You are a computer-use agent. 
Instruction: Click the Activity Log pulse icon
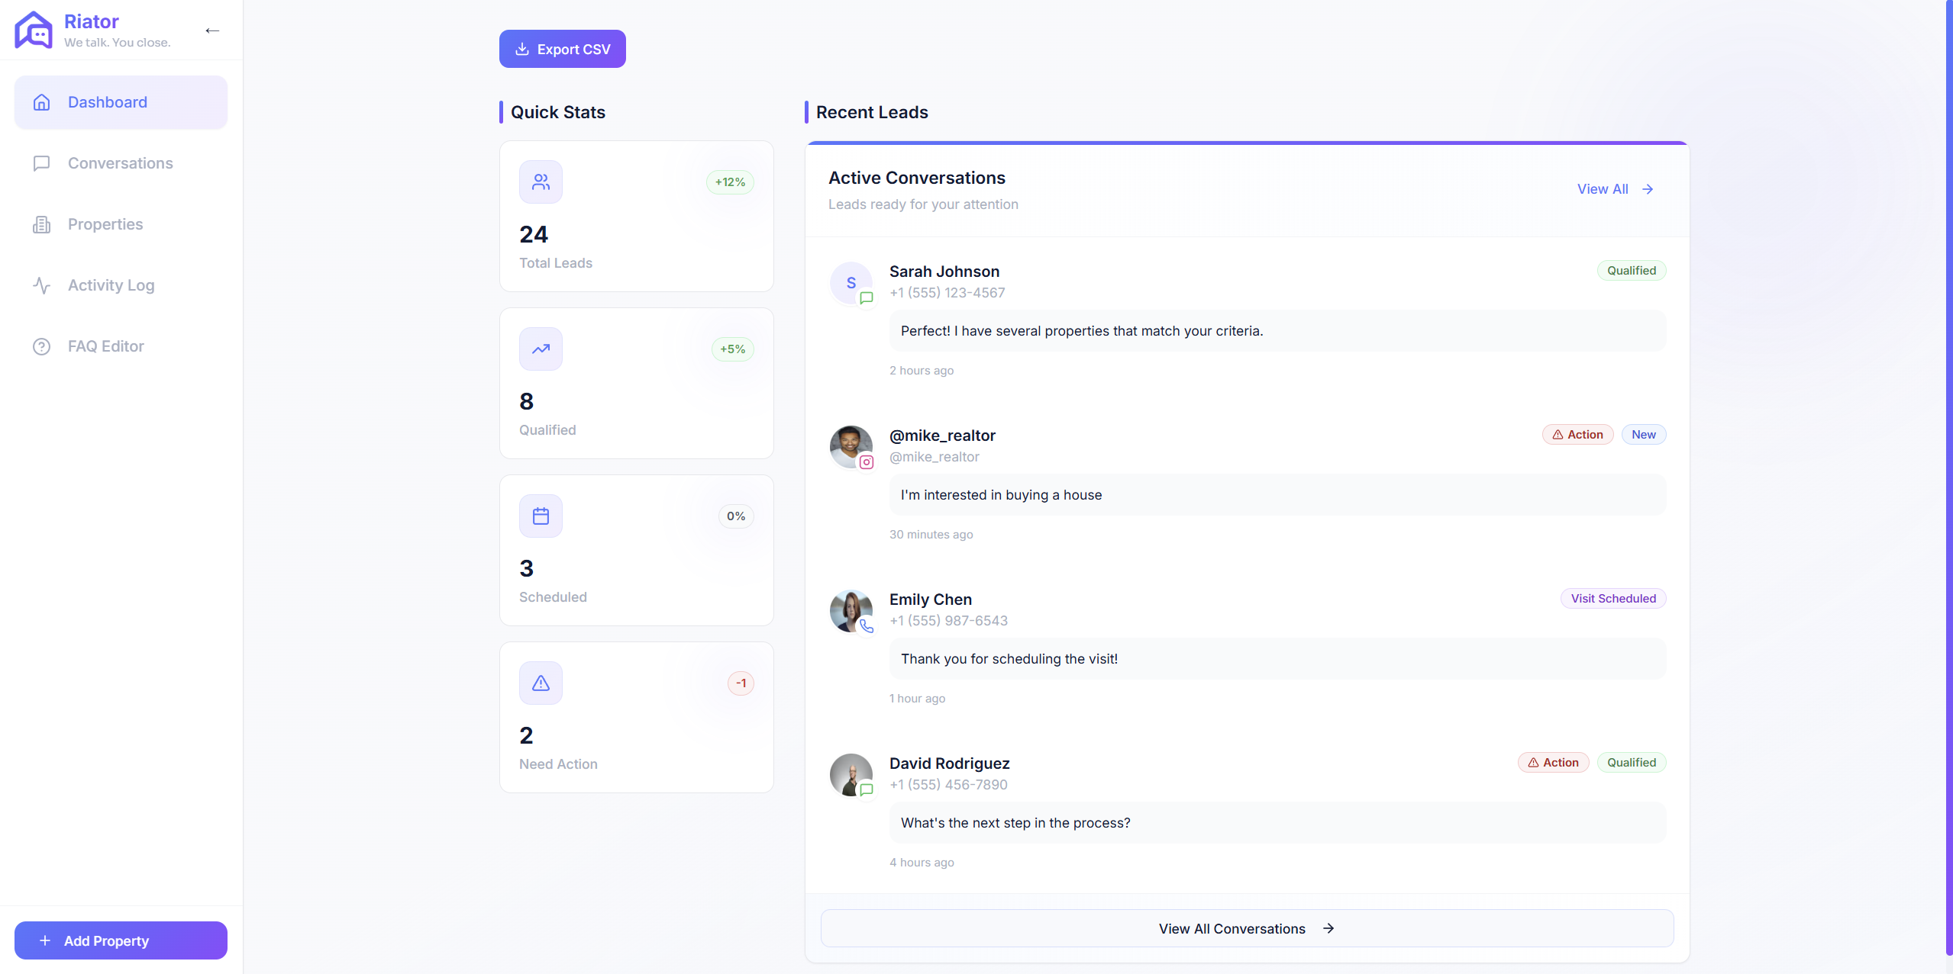coord(42,285)
